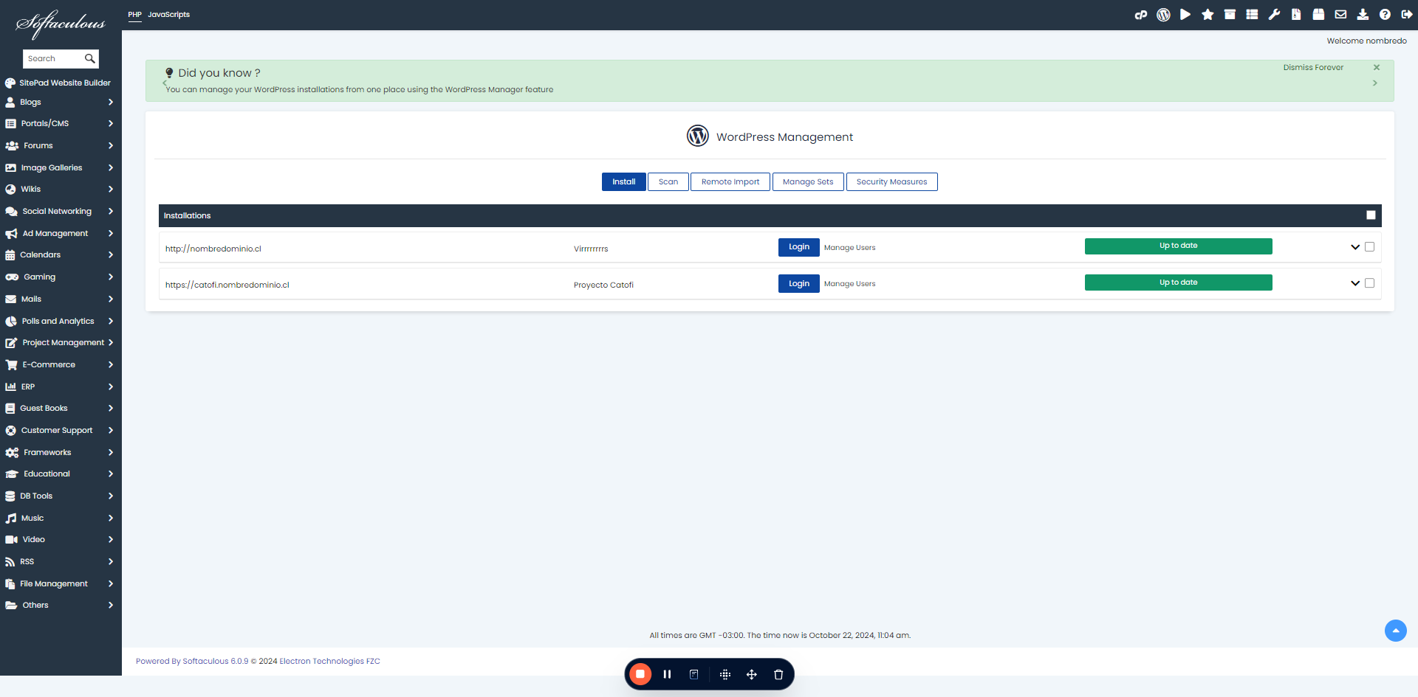This screenshot has height=697, width=1418.
Task: Open the cPanel icon in top toolbar
Action: click(x=1141, y=15)
